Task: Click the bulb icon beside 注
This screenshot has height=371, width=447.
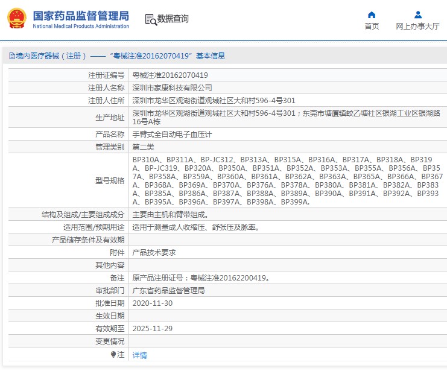Action: [x=113, y=354]
